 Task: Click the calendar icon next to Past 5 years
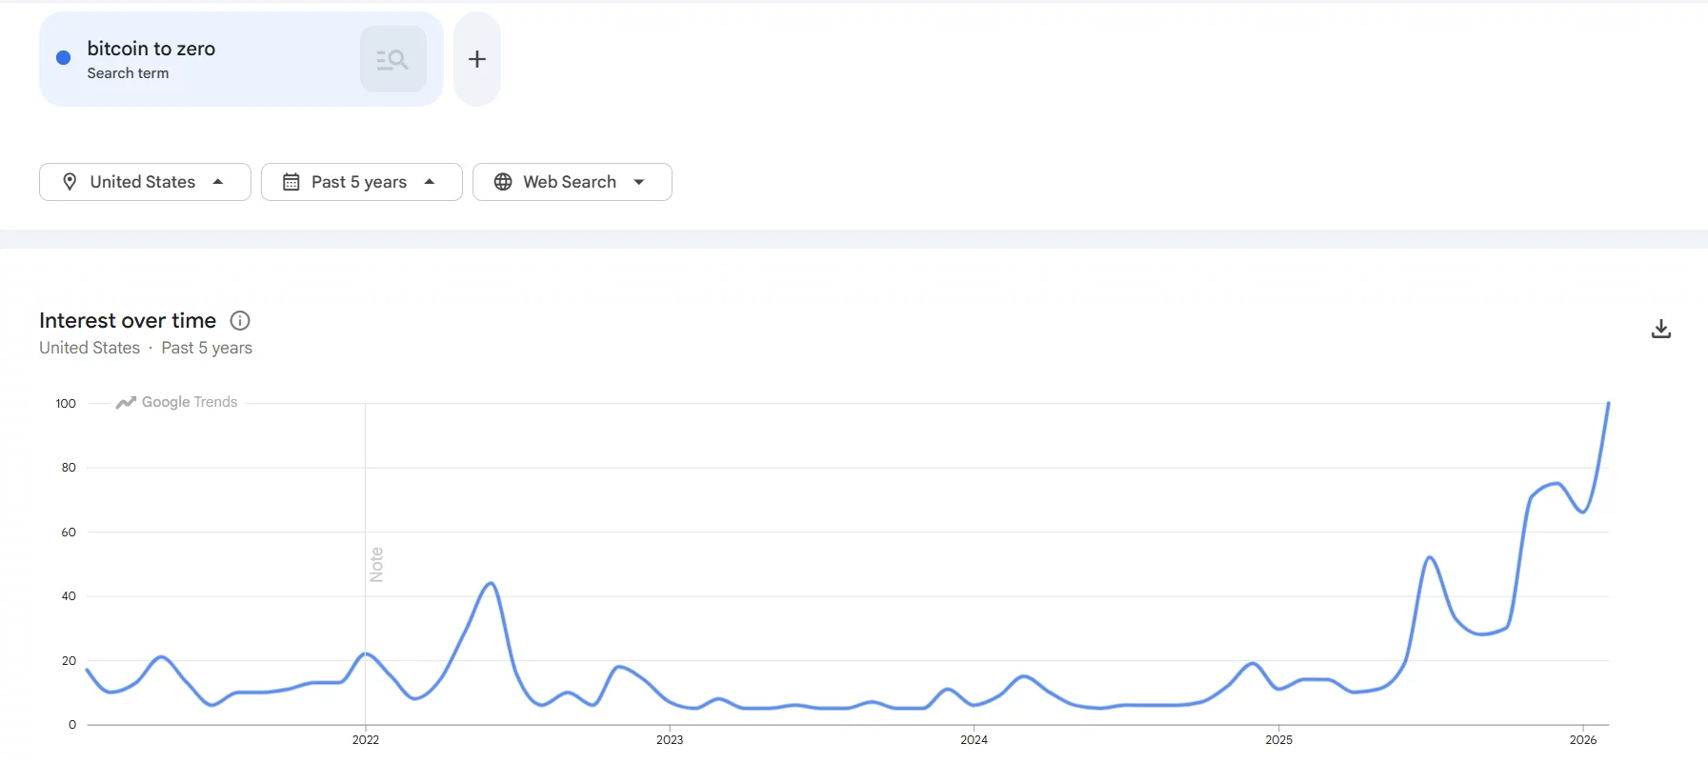[291, 181]
